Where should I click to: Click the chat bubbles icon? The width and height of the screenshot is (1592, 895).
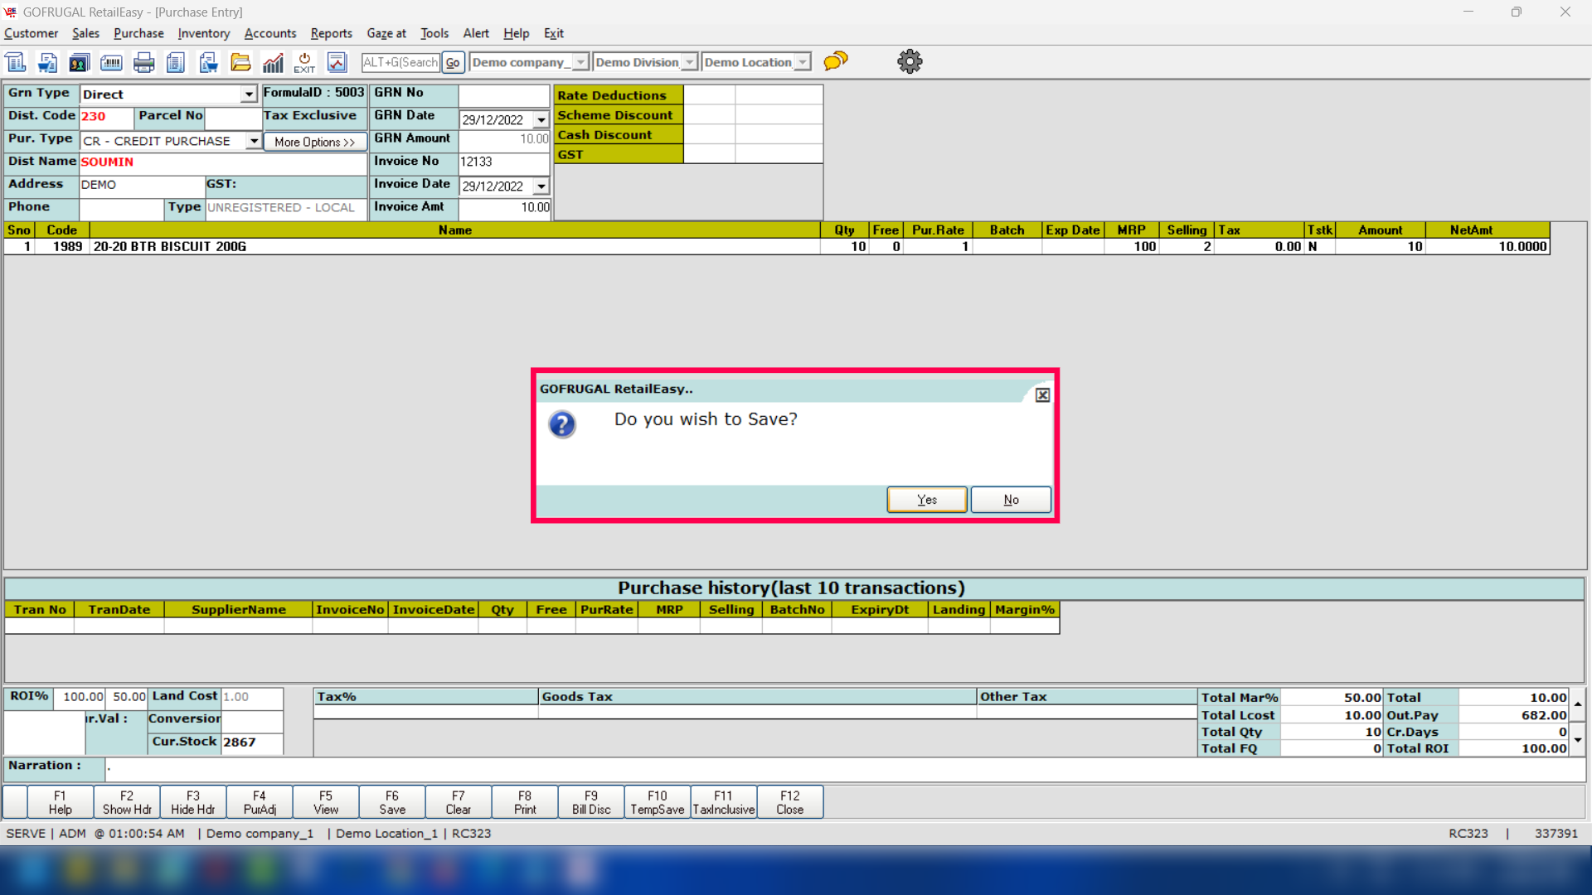[x=836, y=61]
